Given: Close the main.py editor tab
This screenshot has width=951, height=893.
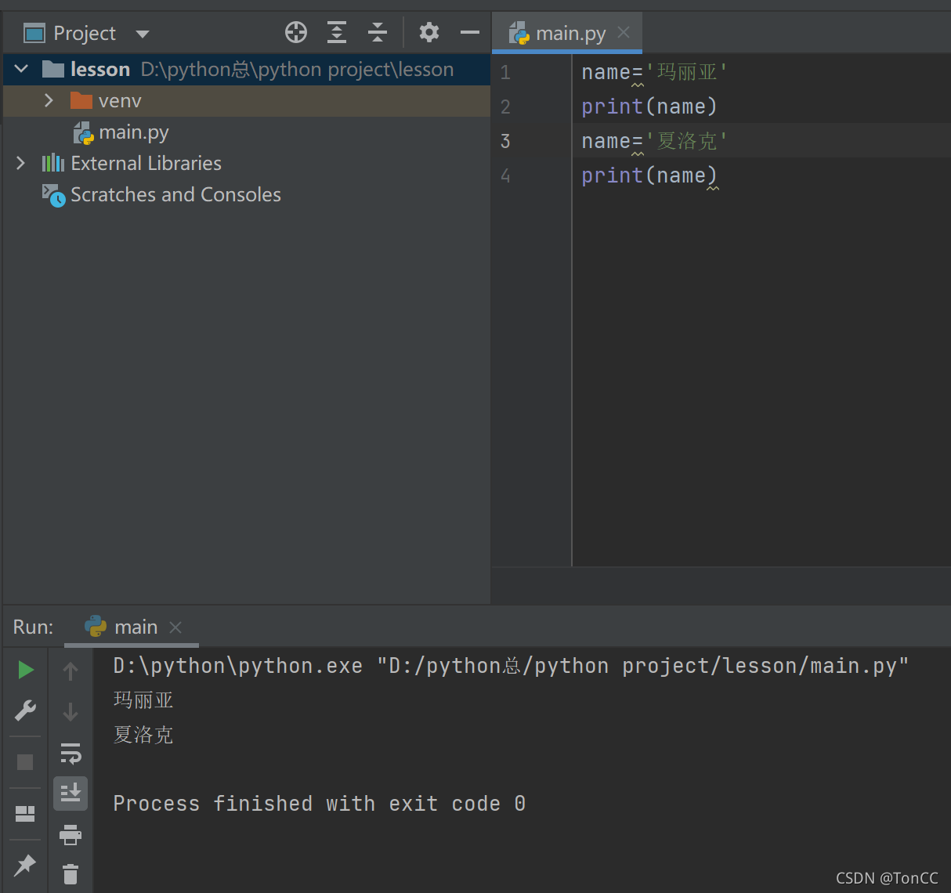Looking at the screenshot, I should coord(624,32).
